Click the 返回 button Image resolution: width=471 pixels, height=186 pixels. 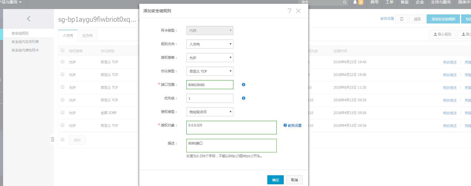pyautogui.click(x=417, y=19)
